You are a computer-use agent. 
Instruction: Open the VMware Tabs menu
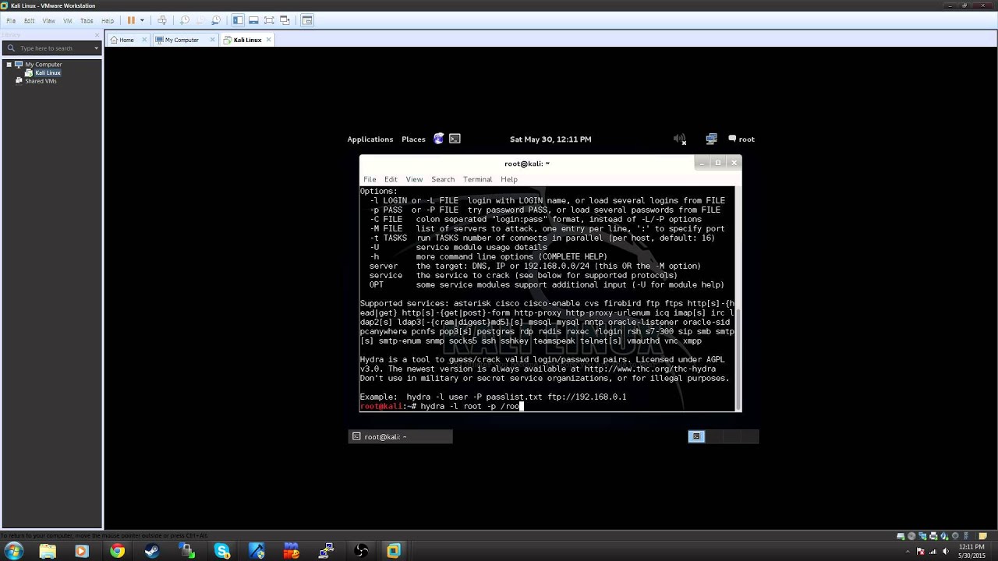pos(87,21)
